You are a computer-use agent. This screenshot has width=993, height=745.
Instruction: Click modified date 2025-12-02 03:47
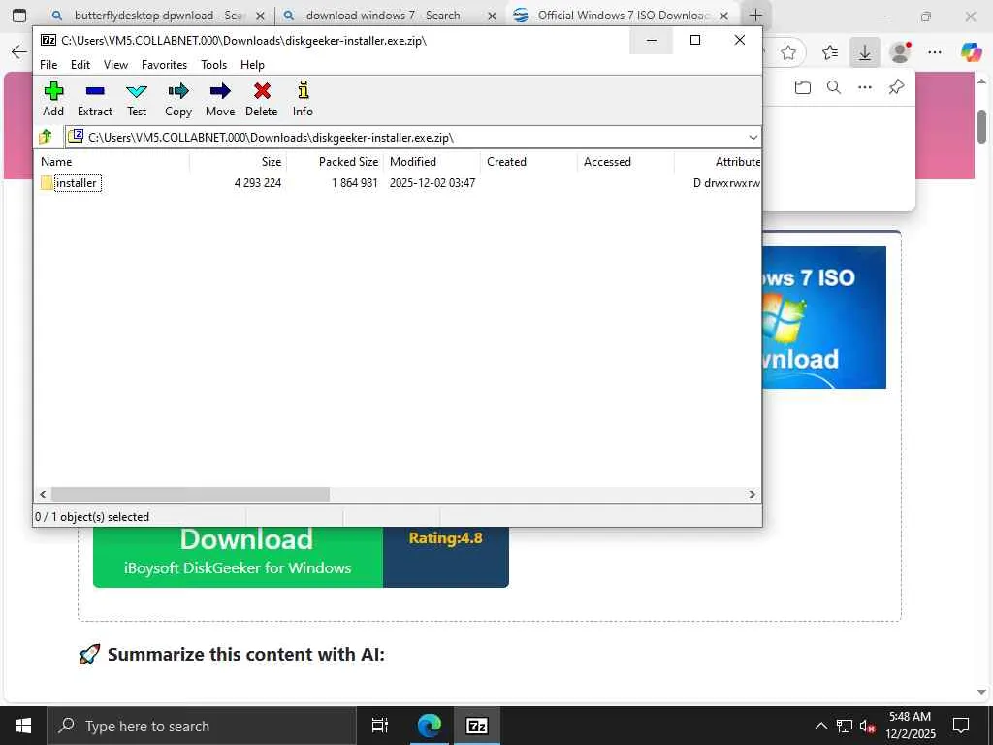432,183
